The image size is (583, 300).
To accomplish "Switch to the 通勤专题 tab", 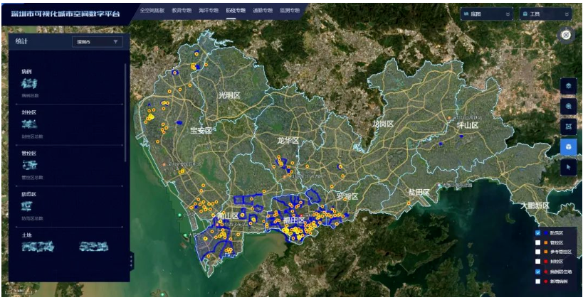I will (x=263, y=11).
